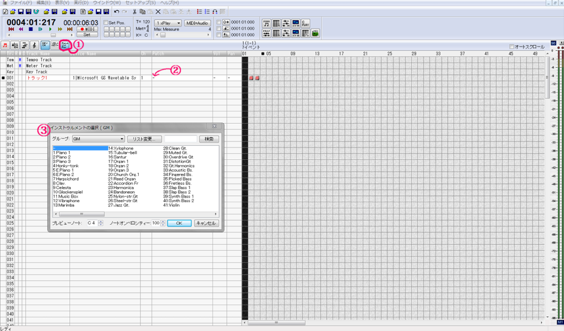This screenshot has height=331, width=564.
Task: Click the treble clef score icon
Action: tap(34, 45)
